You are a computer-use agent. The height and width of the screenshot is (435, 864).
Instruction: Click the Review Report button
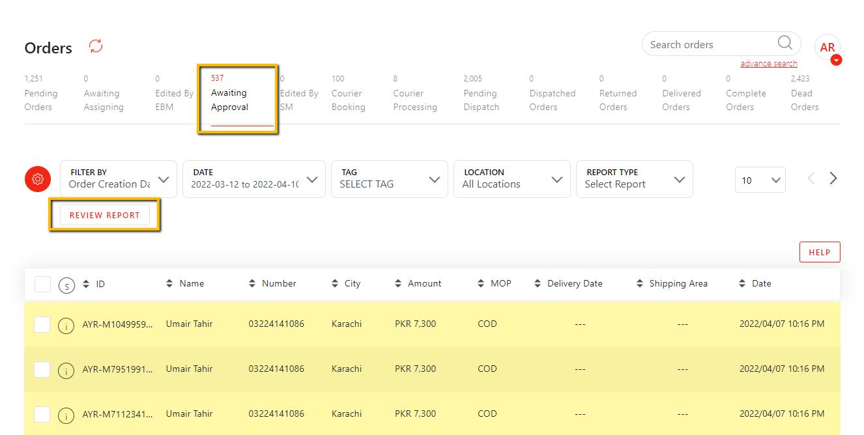pos(105,216)
